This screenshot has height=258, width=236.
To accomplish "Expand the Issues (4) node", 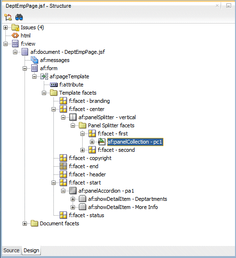I will click(x=6, y=28).
